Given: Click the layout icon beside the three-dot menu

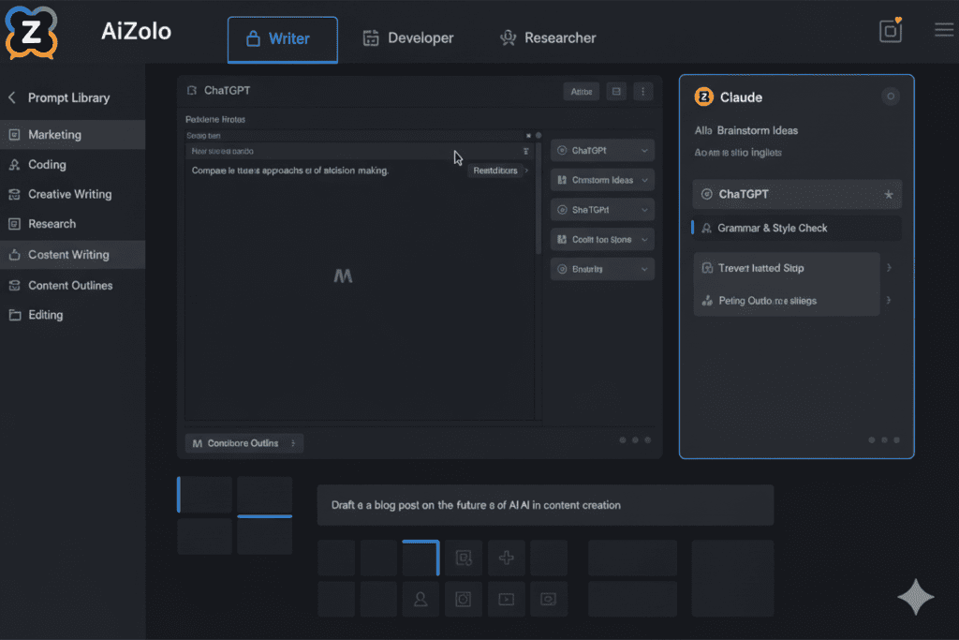Looking at the screenshot, I should click(616, 91).
